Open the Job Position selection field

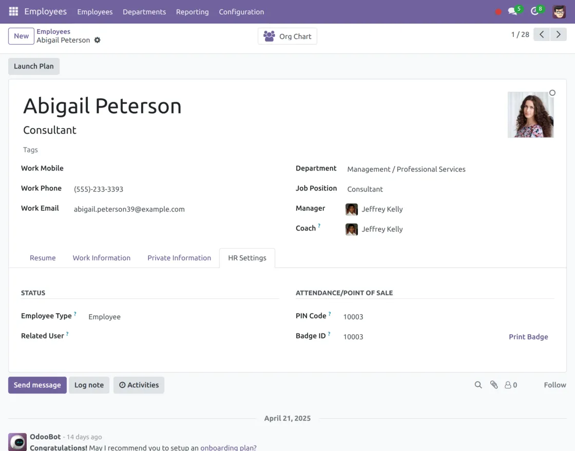450,189
